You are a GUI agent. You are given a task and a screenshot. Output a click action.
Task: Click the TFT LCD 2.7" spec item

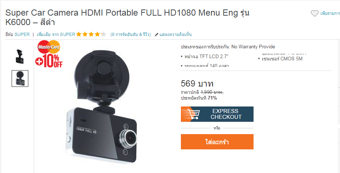pos(206,56)
